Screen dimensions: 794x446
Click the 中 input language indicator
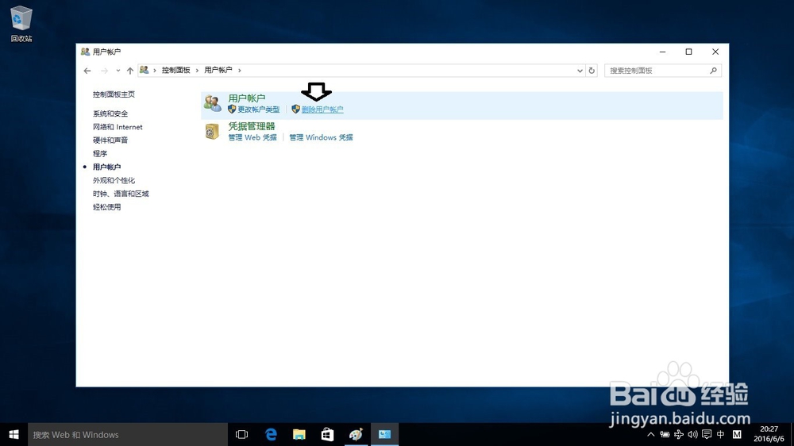721,434
